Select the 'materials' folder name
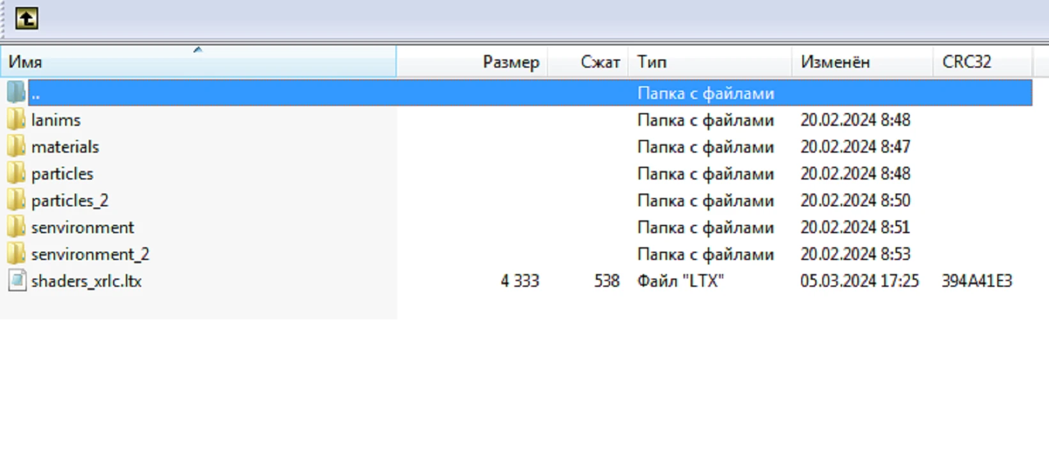 65,147
